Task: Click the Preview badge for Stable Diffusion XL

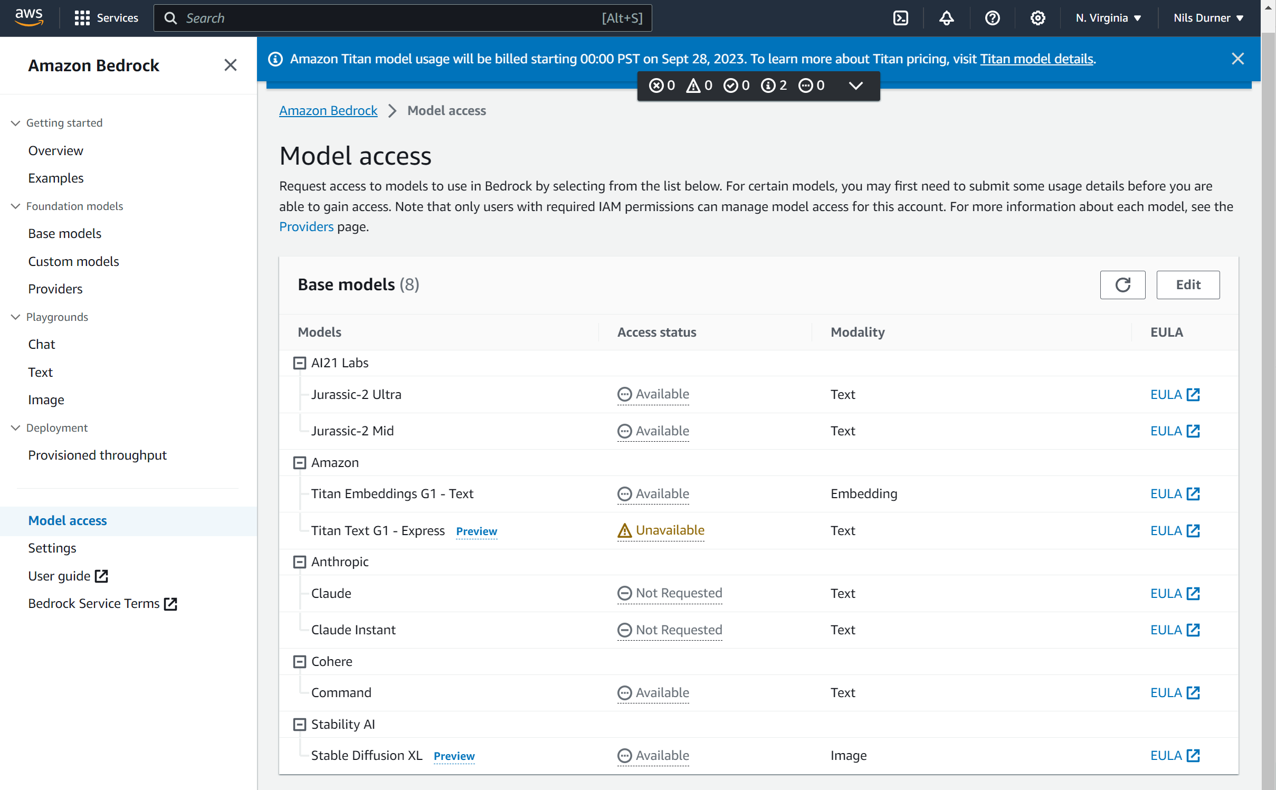Action: [454, 756]
